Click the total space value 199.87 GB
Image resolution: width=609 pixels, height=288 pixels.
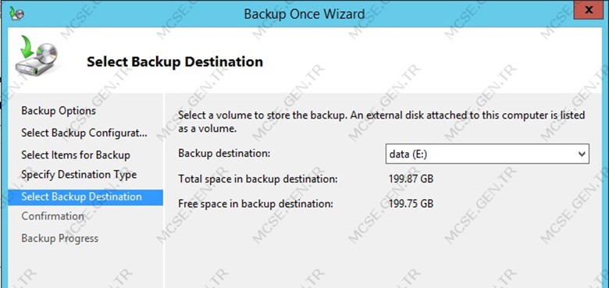pyautogui.click(x=411, y=180)
